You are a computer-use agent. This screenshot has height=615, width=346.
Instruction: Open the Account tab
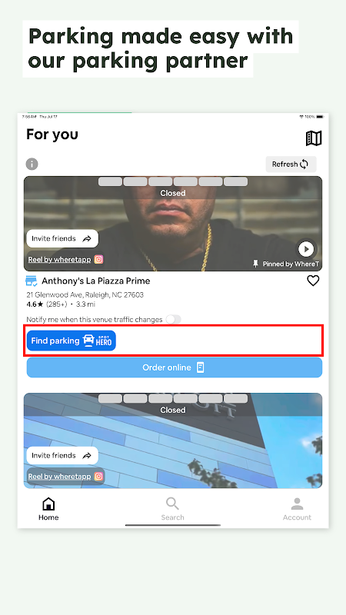[297, 509]
